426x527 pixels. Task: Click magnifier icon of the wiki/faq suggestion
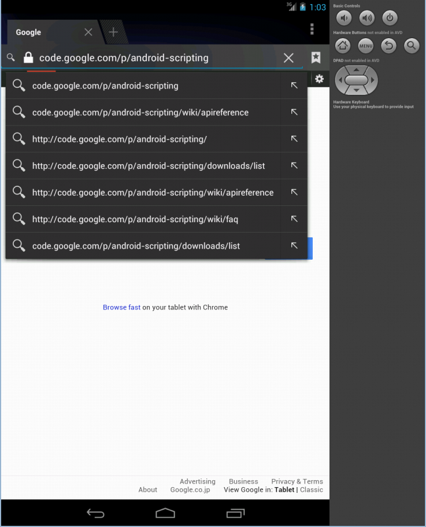[19, 219]
